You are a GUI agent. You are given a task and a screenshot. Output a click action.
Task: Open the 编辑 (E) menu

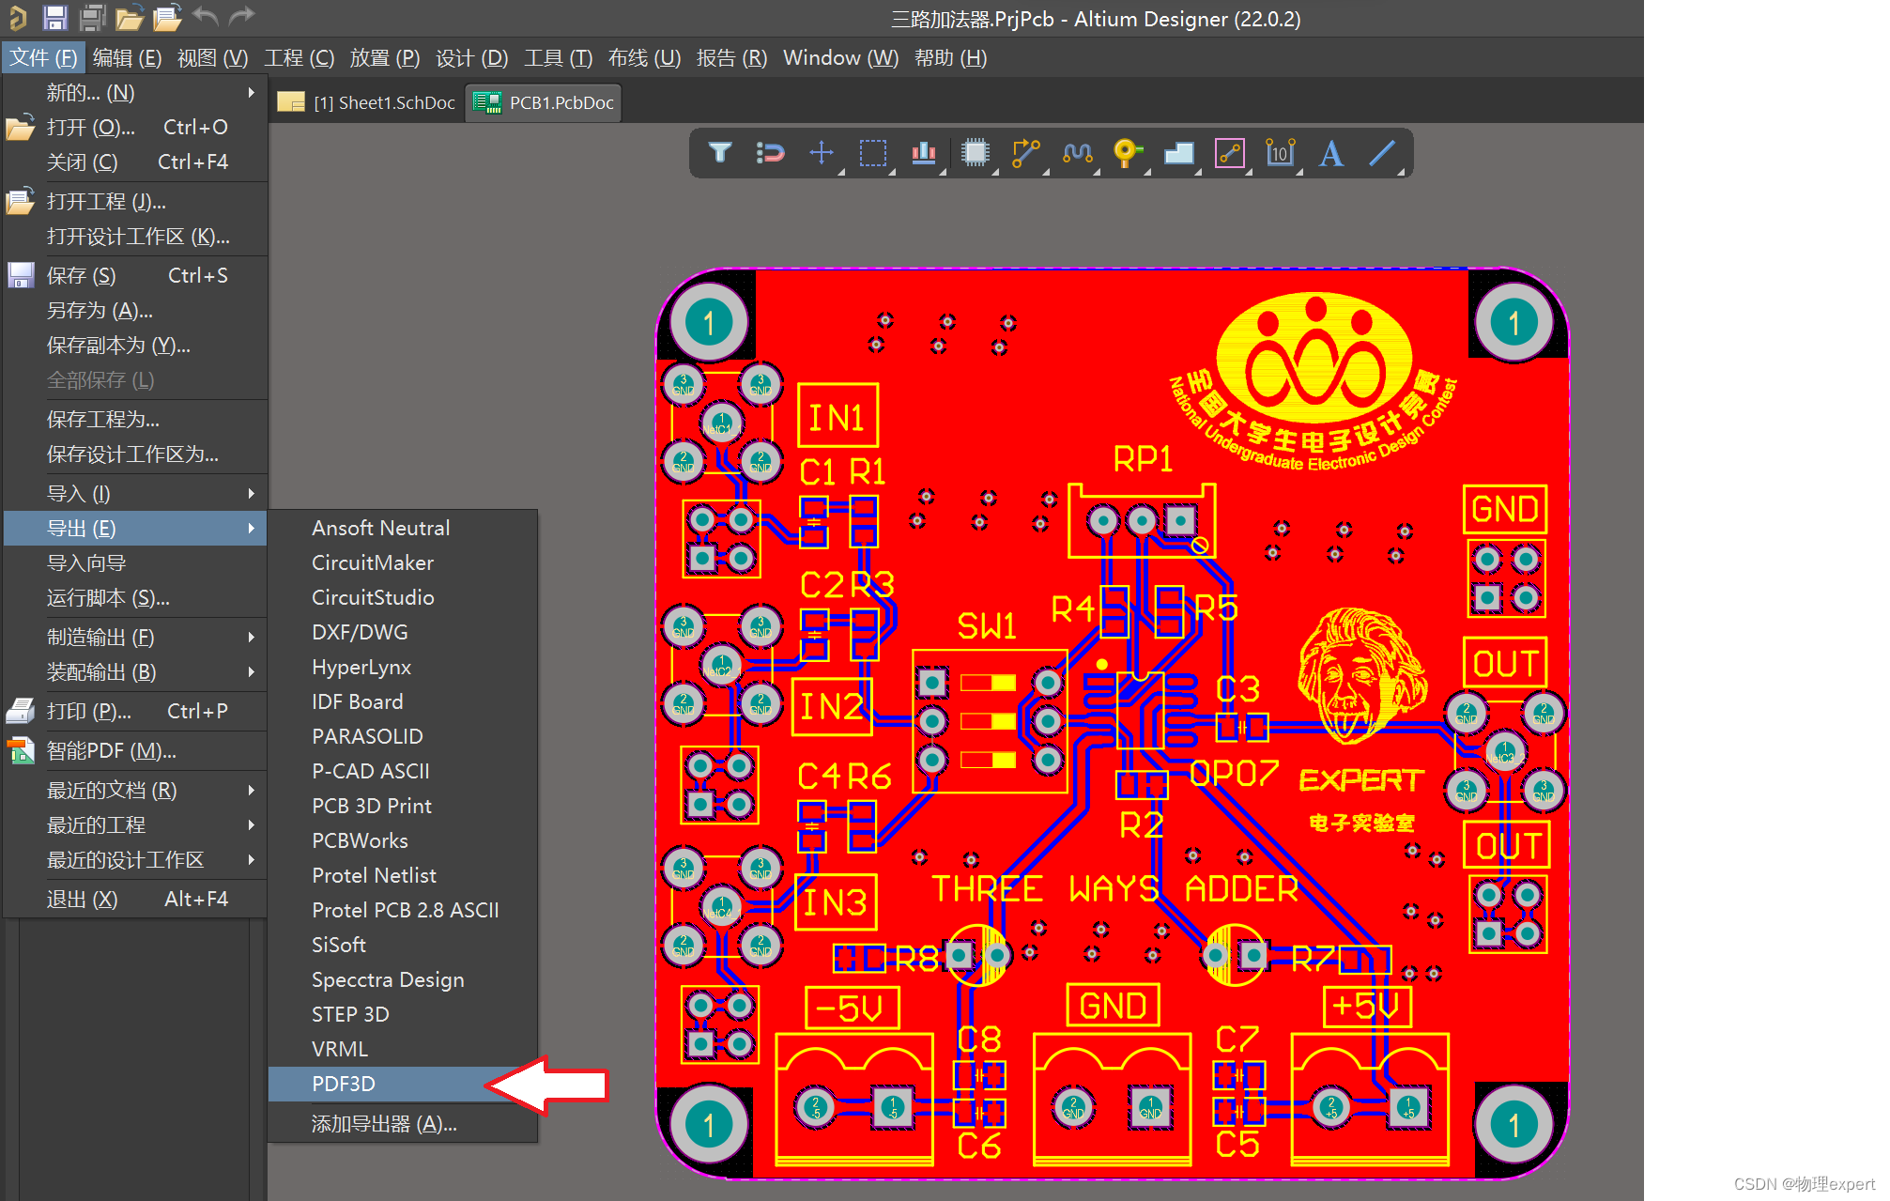click(x=127, y=57)
